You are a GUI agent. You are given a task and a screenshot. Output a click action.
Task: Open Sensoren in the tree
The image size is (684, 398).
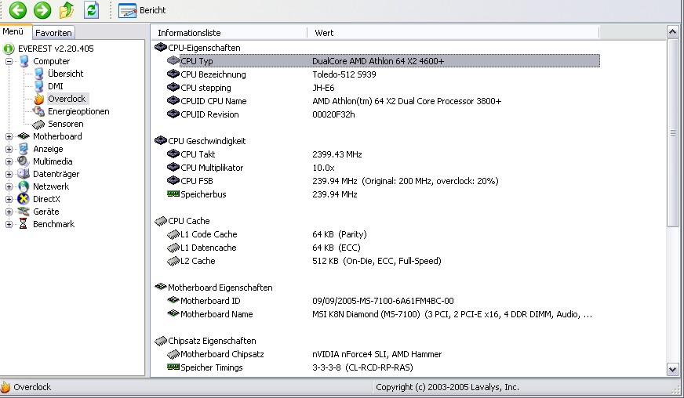[65, 125]
